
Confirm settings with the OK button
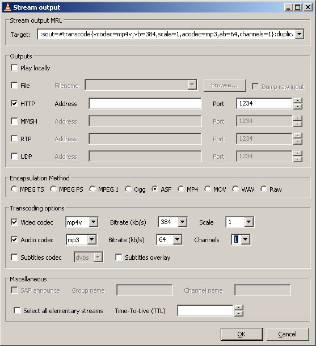tap(242, 334)
